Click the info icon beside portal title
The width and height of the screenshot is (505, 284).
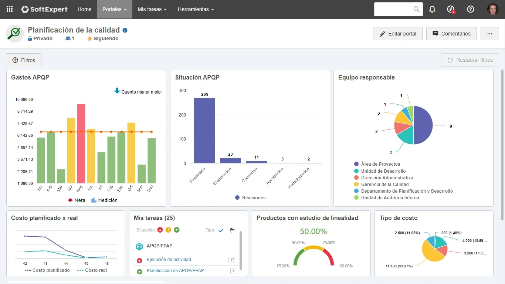[x=125, y=30]
